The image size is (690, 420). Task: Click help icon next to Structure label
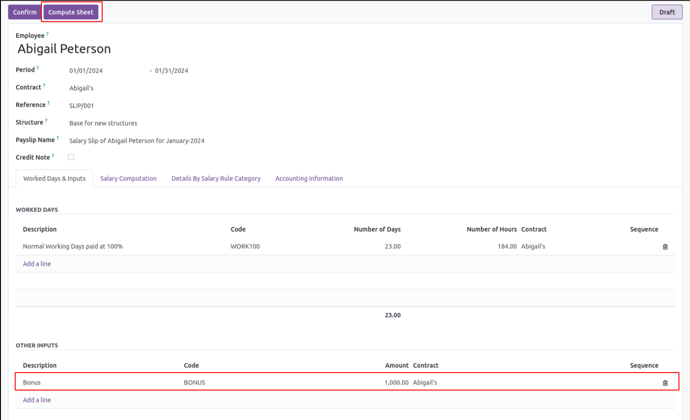pyautogui.click(x=46, y=121)
